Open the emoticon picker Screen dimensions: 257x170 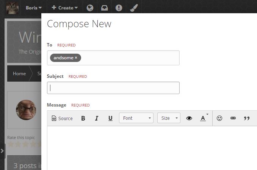(219, 118)
